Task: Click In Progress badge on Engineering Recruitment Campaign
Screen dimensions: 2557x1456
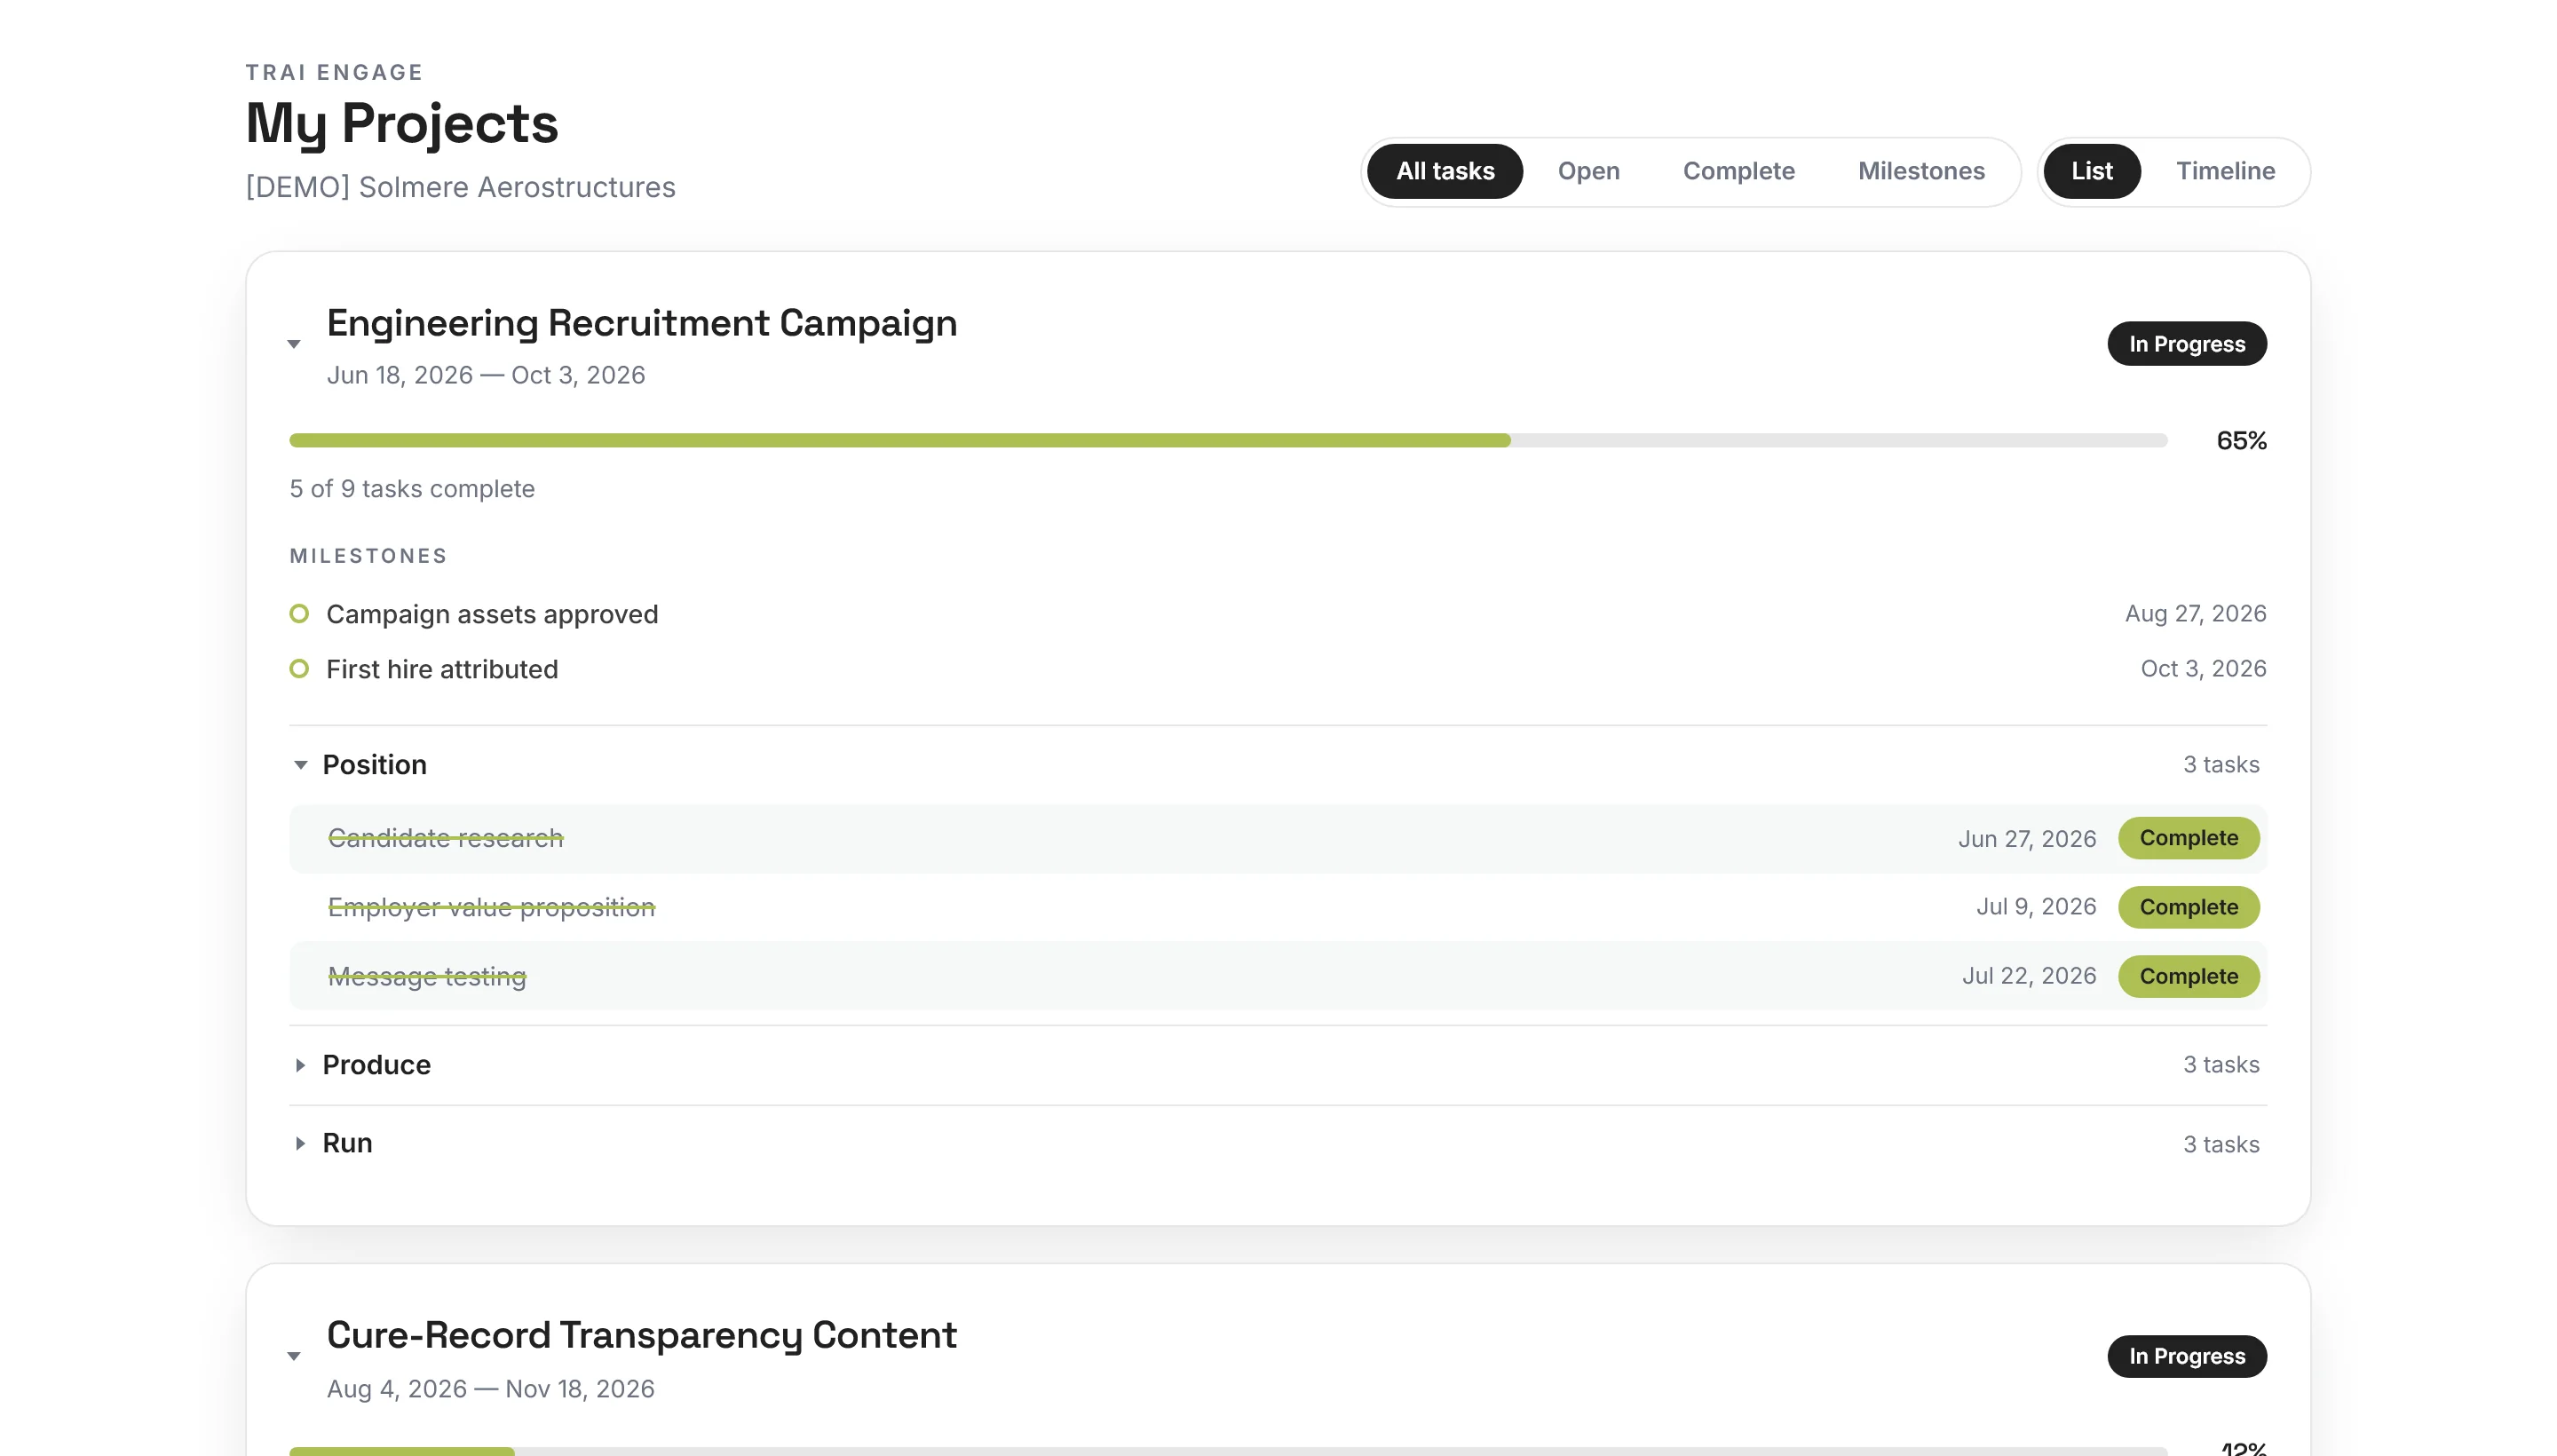Action: (2186, 344)
